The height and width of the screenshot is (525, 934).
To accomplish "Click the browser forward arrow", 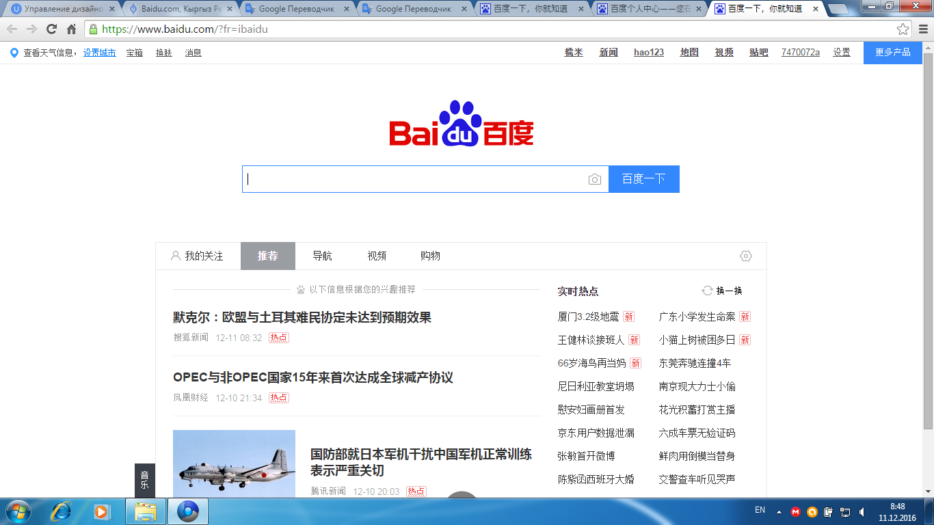I will 31,29.
